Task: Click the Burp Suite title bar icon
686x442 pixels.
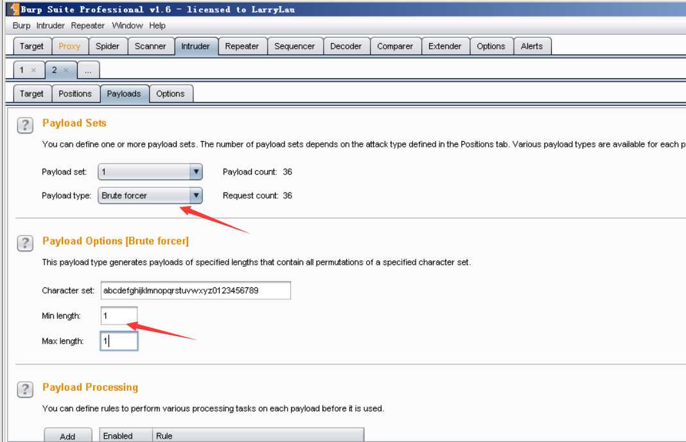Action: click(14, 9)
